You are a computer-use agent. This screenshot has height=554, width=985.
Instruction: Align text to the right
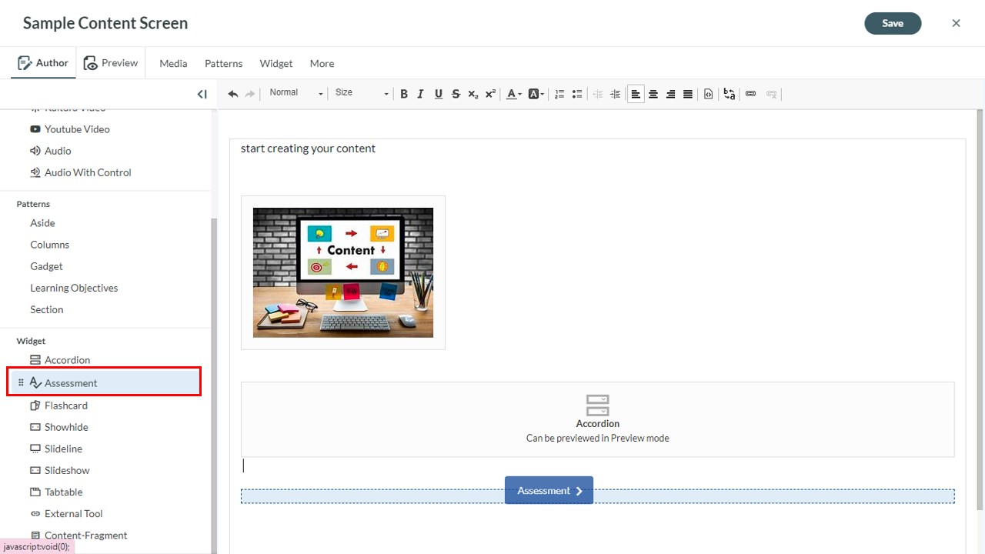coord(670,94)
